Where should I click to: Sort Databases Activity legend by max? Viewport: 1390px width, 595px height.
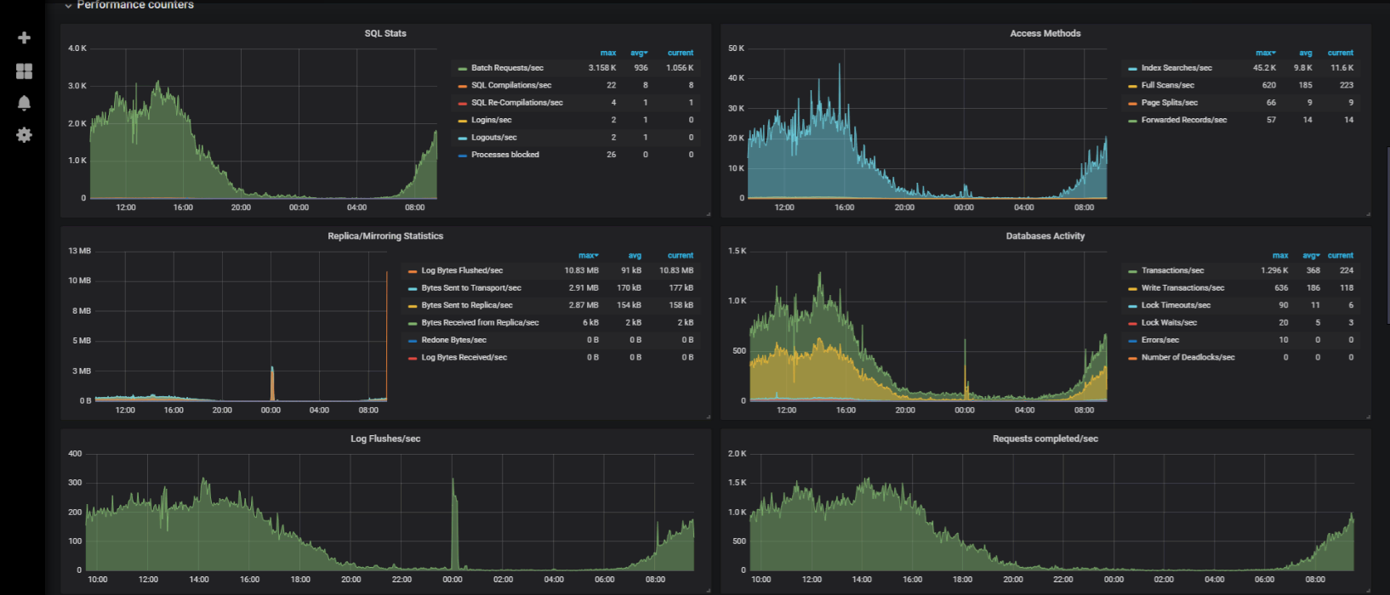click(x=1280, y=255)
